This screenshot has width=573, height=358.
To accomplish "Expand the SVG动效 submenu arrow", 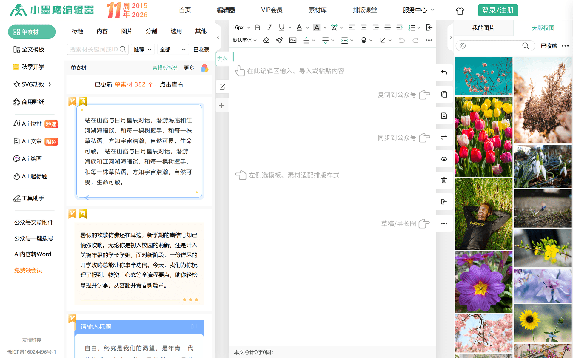I will [x=50, y=84].
